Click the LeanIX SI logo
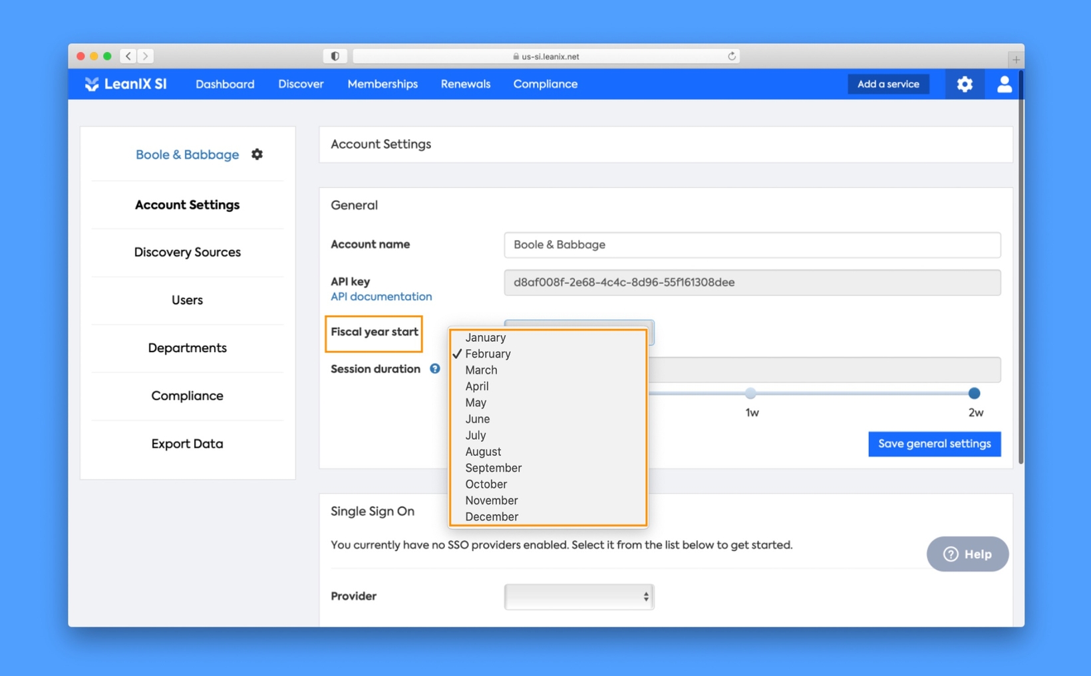Viewport: 1091px width, 676px height. [126, 84]
